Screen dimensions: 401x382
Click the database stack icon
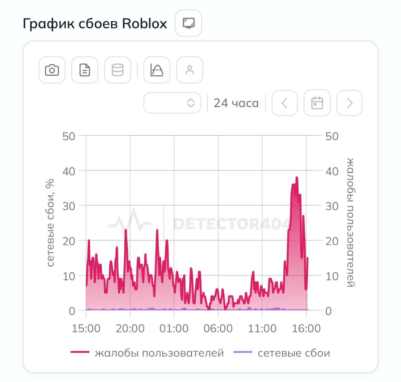[117, 70]
